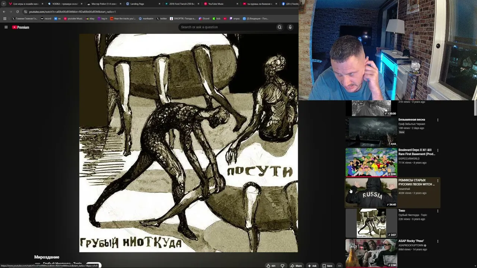Open the Discord bookmark
This screenshot has height=268, width=477.
[x=204, y=19]
